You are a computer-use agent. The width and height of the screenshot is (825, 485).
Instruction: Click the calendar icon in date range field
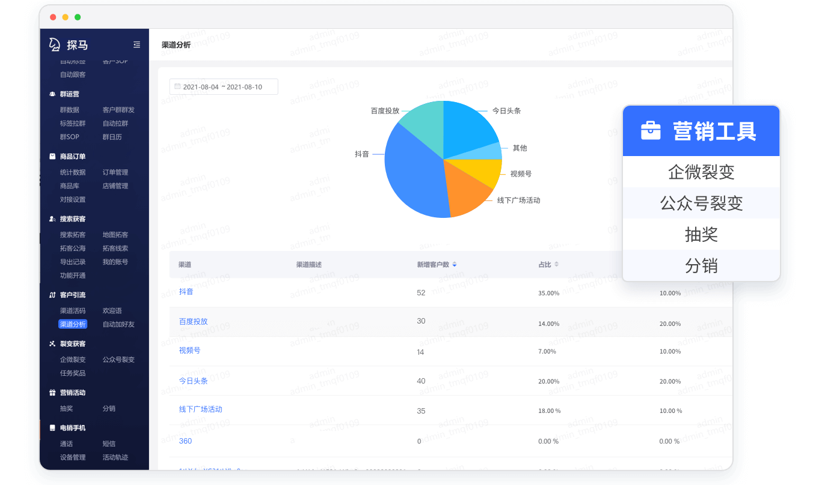177,86
